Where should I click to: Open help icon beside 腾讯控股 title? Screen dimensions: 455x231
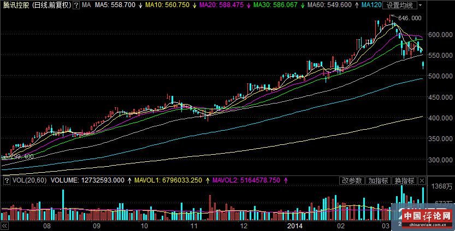(x=76, y=5)
